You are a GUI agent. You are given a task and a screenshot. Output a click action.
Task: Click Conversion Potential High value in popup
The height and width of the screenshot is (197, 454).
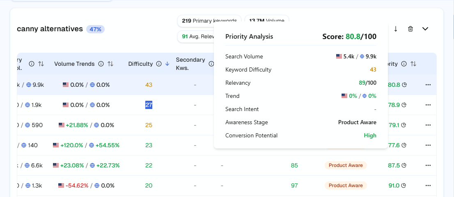370,135
